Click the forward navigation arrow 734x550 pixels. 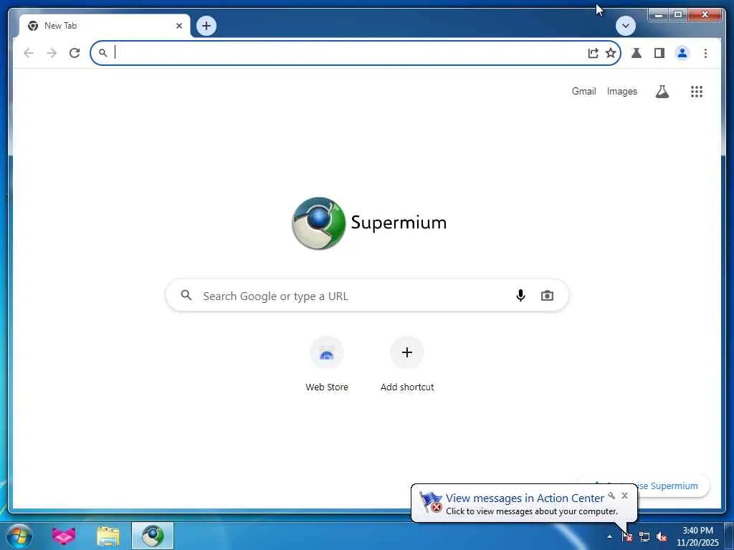pos(52,53)
